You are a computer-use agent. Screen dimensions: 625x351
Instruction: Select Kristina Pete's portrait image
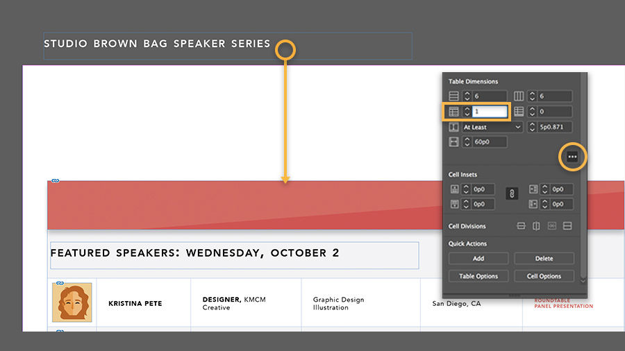[x=72, y=302]
